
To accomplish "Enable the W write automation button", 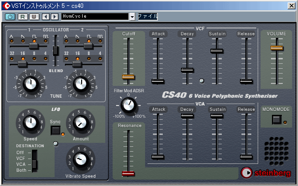I will (34, 17).
